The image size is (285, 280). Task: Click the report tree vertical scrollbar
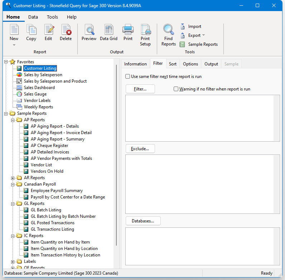(x=116, y=155)
